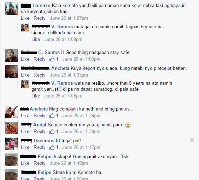The image size is (199, 180).
Task: Like Felipe's 'Juskopo! Gumagamit ako nyan' comment
Action: [x=25, y=163]
